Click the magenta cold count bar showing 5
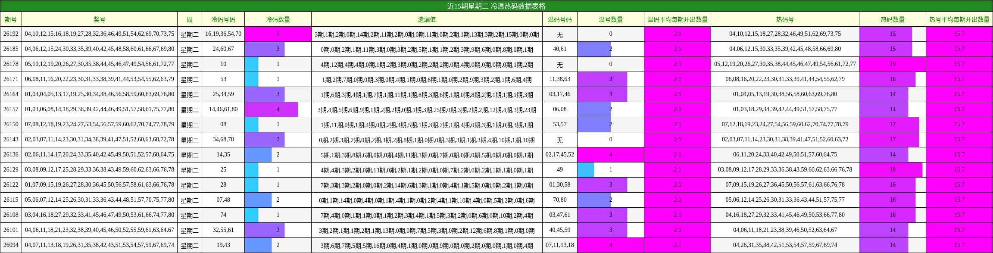993x253 pixels. pos(278,34)
